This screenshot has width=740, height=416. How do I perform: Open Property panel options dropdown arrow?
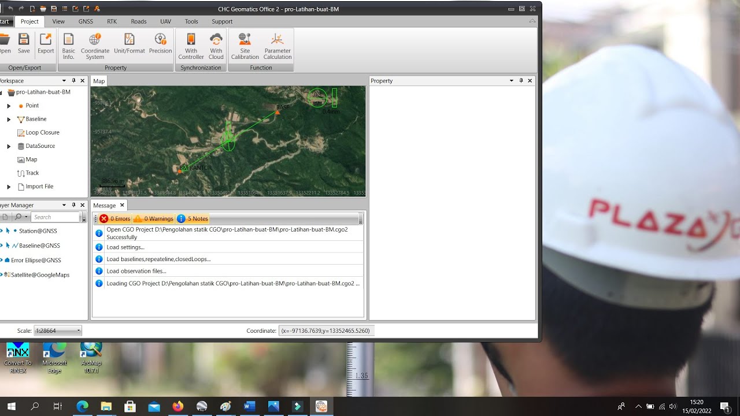click(x=512, y=81)
